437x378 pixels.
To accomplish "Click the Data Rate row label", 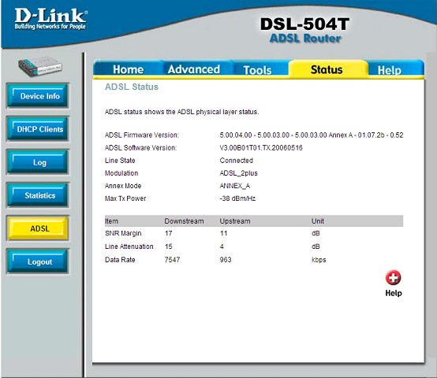I will 120,260.
